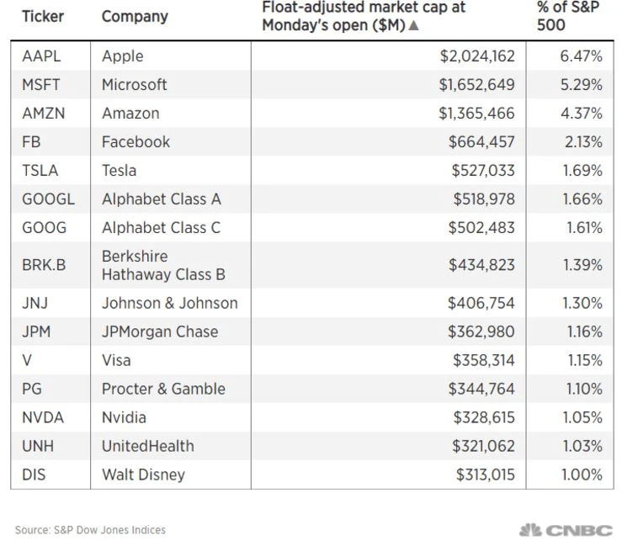Click the Procter & Gamble row
The width and height of the screenshot is (622, 546).
[163, 389]
